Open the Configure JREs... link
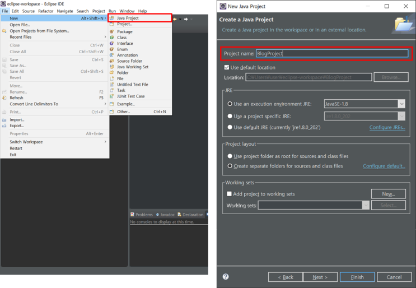 click(387, 127)
